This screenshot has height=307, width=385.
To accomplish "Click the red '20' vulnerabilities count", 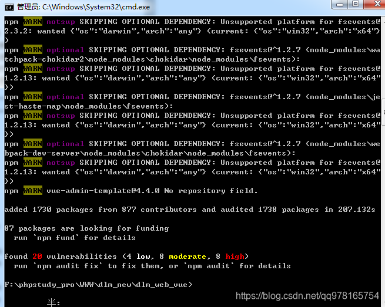I will (37, 257).
